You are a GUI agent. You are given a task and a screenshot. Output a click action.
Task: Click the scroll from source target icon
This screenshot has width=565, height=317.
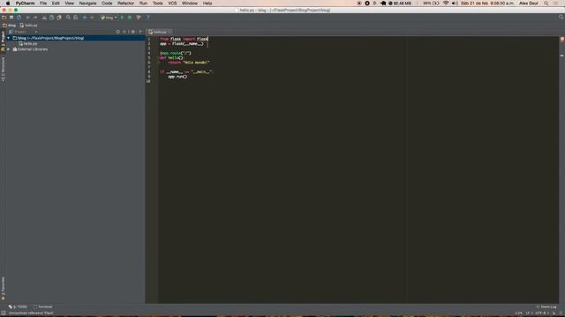(117, 32)
